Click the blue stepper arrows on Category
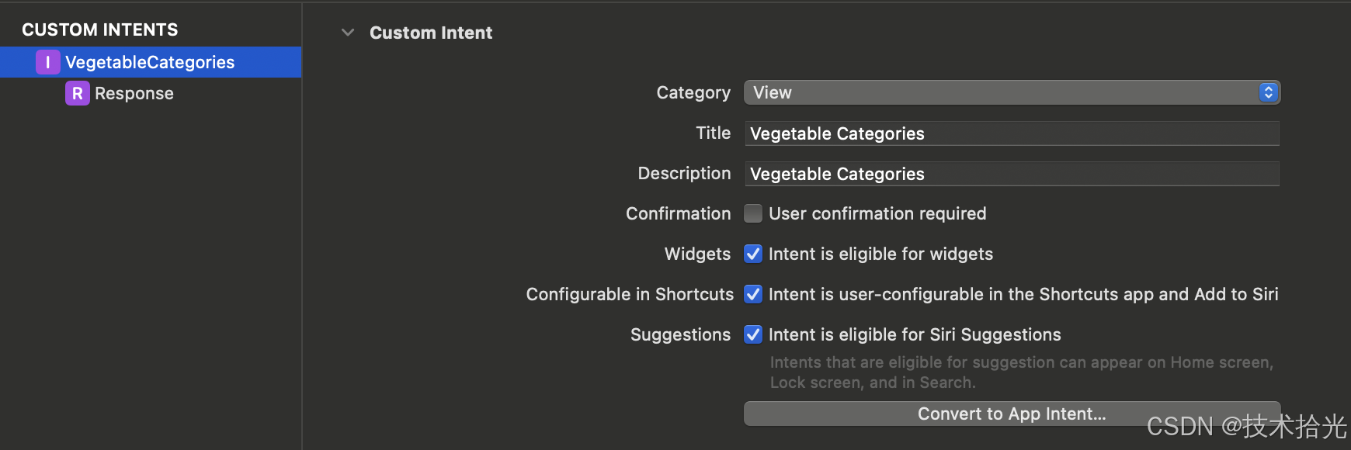Image resolution: width=1351 pixels, height=450 pixels. click(x=1268, y=92)
